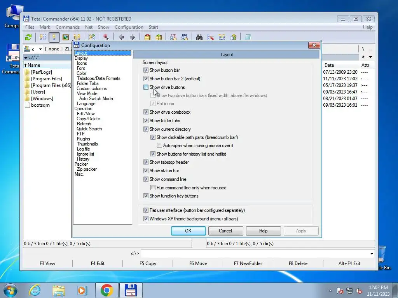398x298 pixels.
Task: Toggle Windows XP theme background checkbox
Action: (x=146, y=219)
